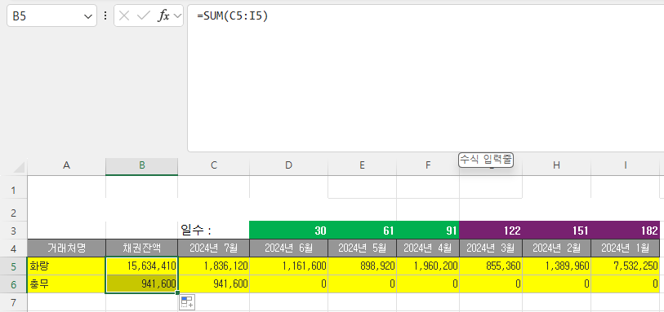Click cell B6 showing 941,600

coord(142,284)
